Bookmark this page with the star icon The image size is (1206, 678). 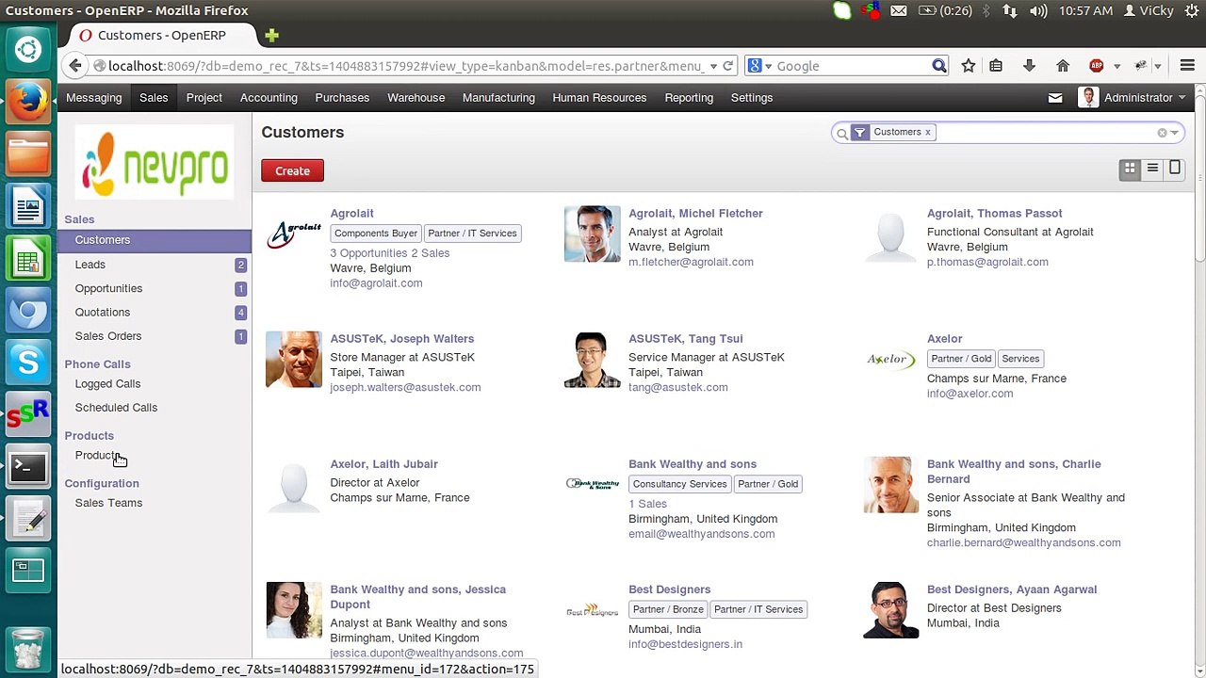pos(968,66)
